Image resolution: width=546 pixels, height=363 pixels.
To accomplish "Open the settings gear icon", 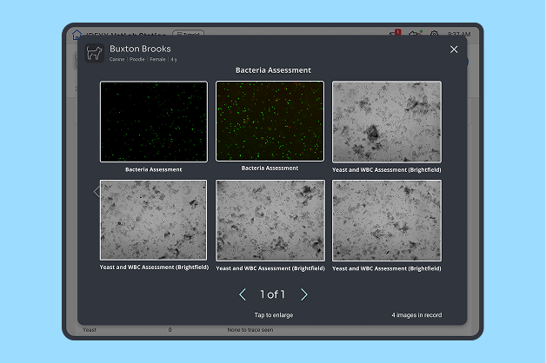I will coord(434,34).
